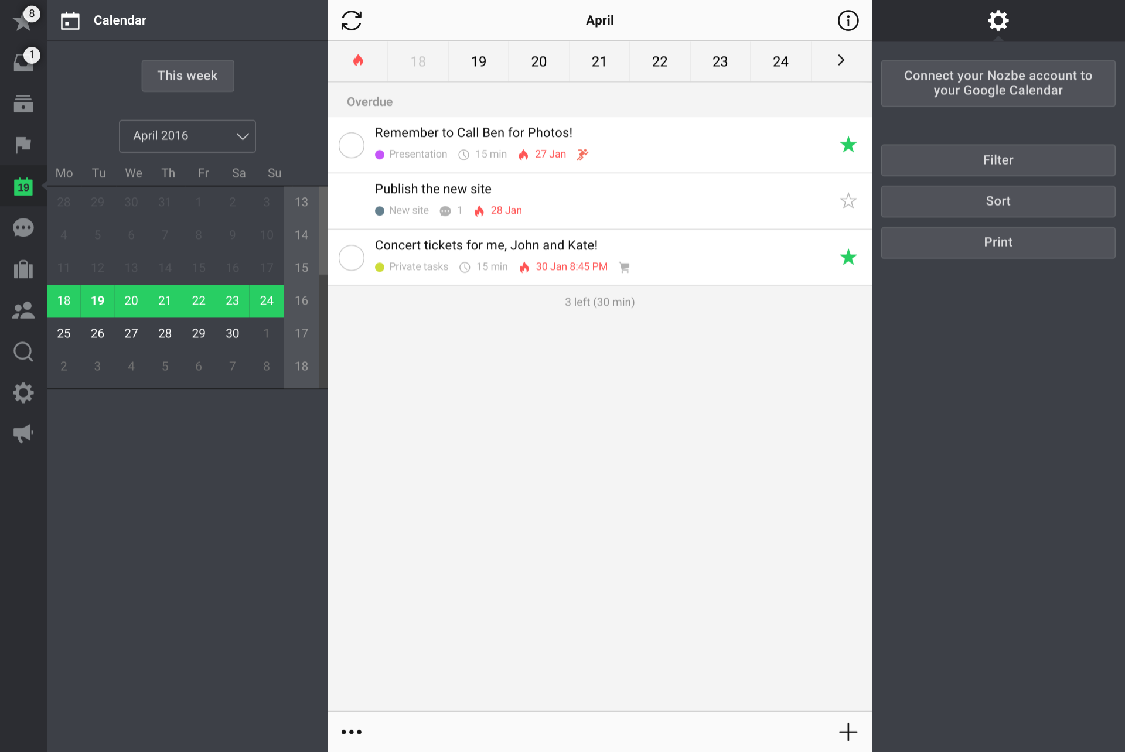The height and width of the screenshot is (752, 1125).
Task: Toggle the checkbox on Concert tickets task
Action: (x=352, y=257)
